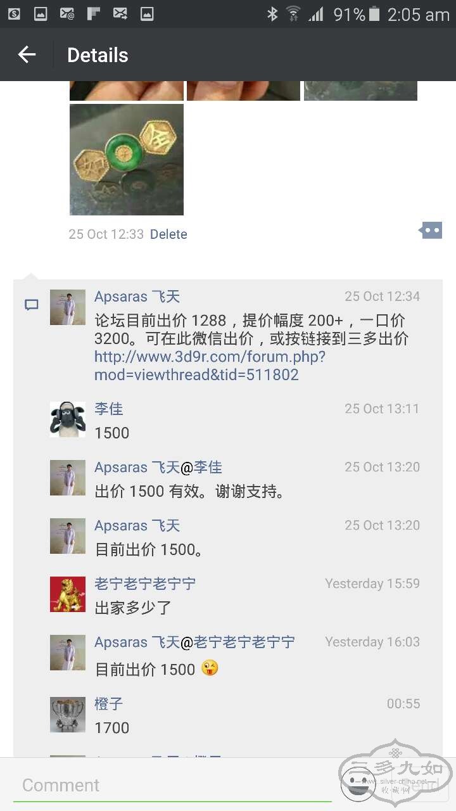Open Apsaras 飞天 avatar on first comment
Viewport: 456px width, 811px height.
click(68, 307)
